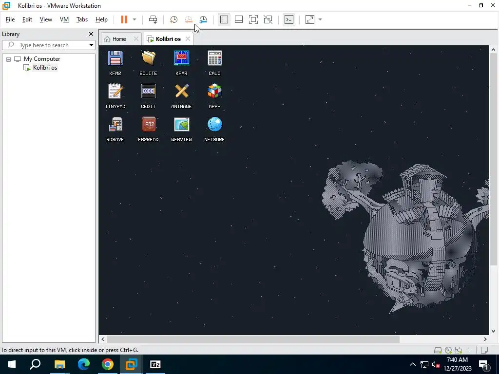499x374 pixels.
Task: Close the Library panel
Action: 91,34
